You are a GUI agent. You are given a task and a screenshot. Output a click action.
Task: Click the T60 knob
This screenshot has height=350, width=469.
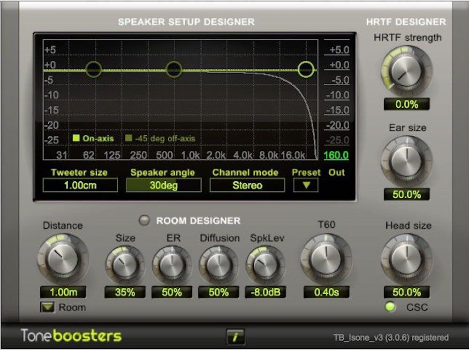pyautogui.click(x=326, y=259)
